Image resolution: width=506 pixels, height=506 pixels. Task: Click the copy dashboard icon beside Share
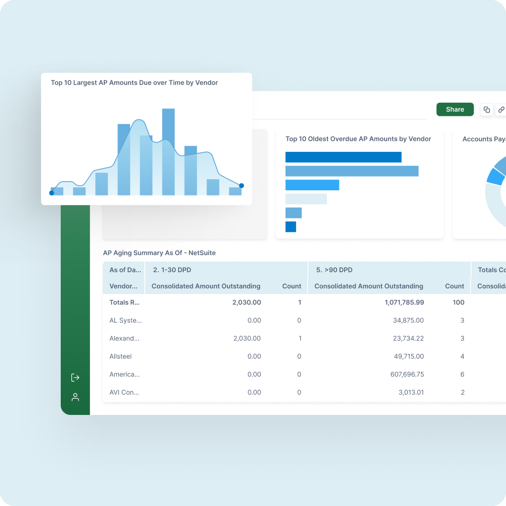tap(486, 109)
